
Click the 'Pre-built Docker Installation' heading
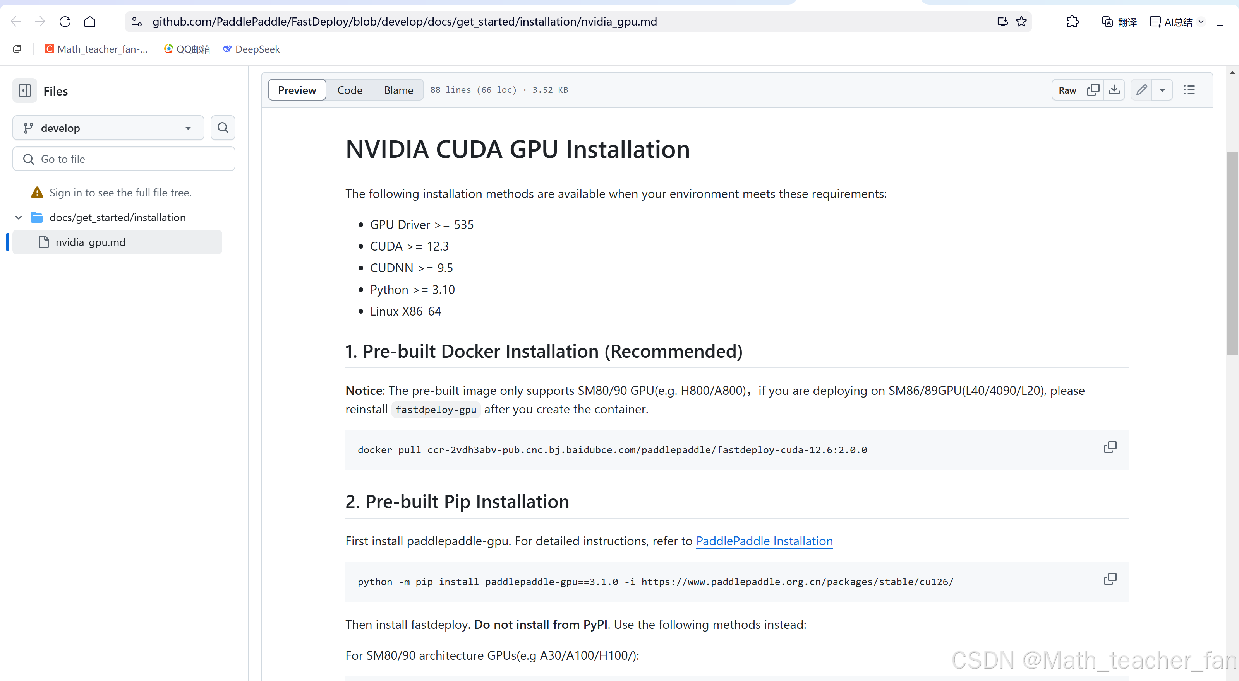click(x=544, y=351)
